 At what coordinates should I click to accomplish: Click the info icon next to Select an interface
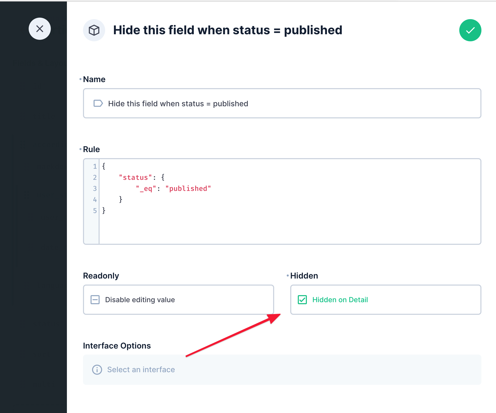tap(97, 370)
